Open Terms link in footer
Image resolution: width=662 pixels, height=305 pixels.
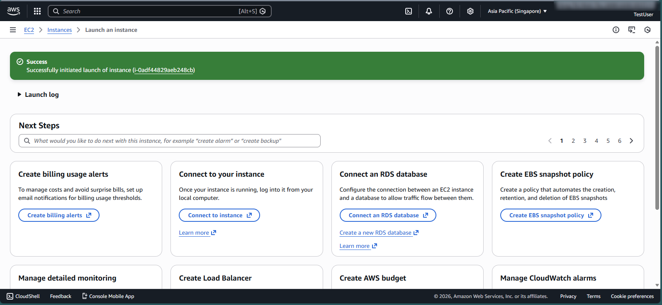pos(594,296)
